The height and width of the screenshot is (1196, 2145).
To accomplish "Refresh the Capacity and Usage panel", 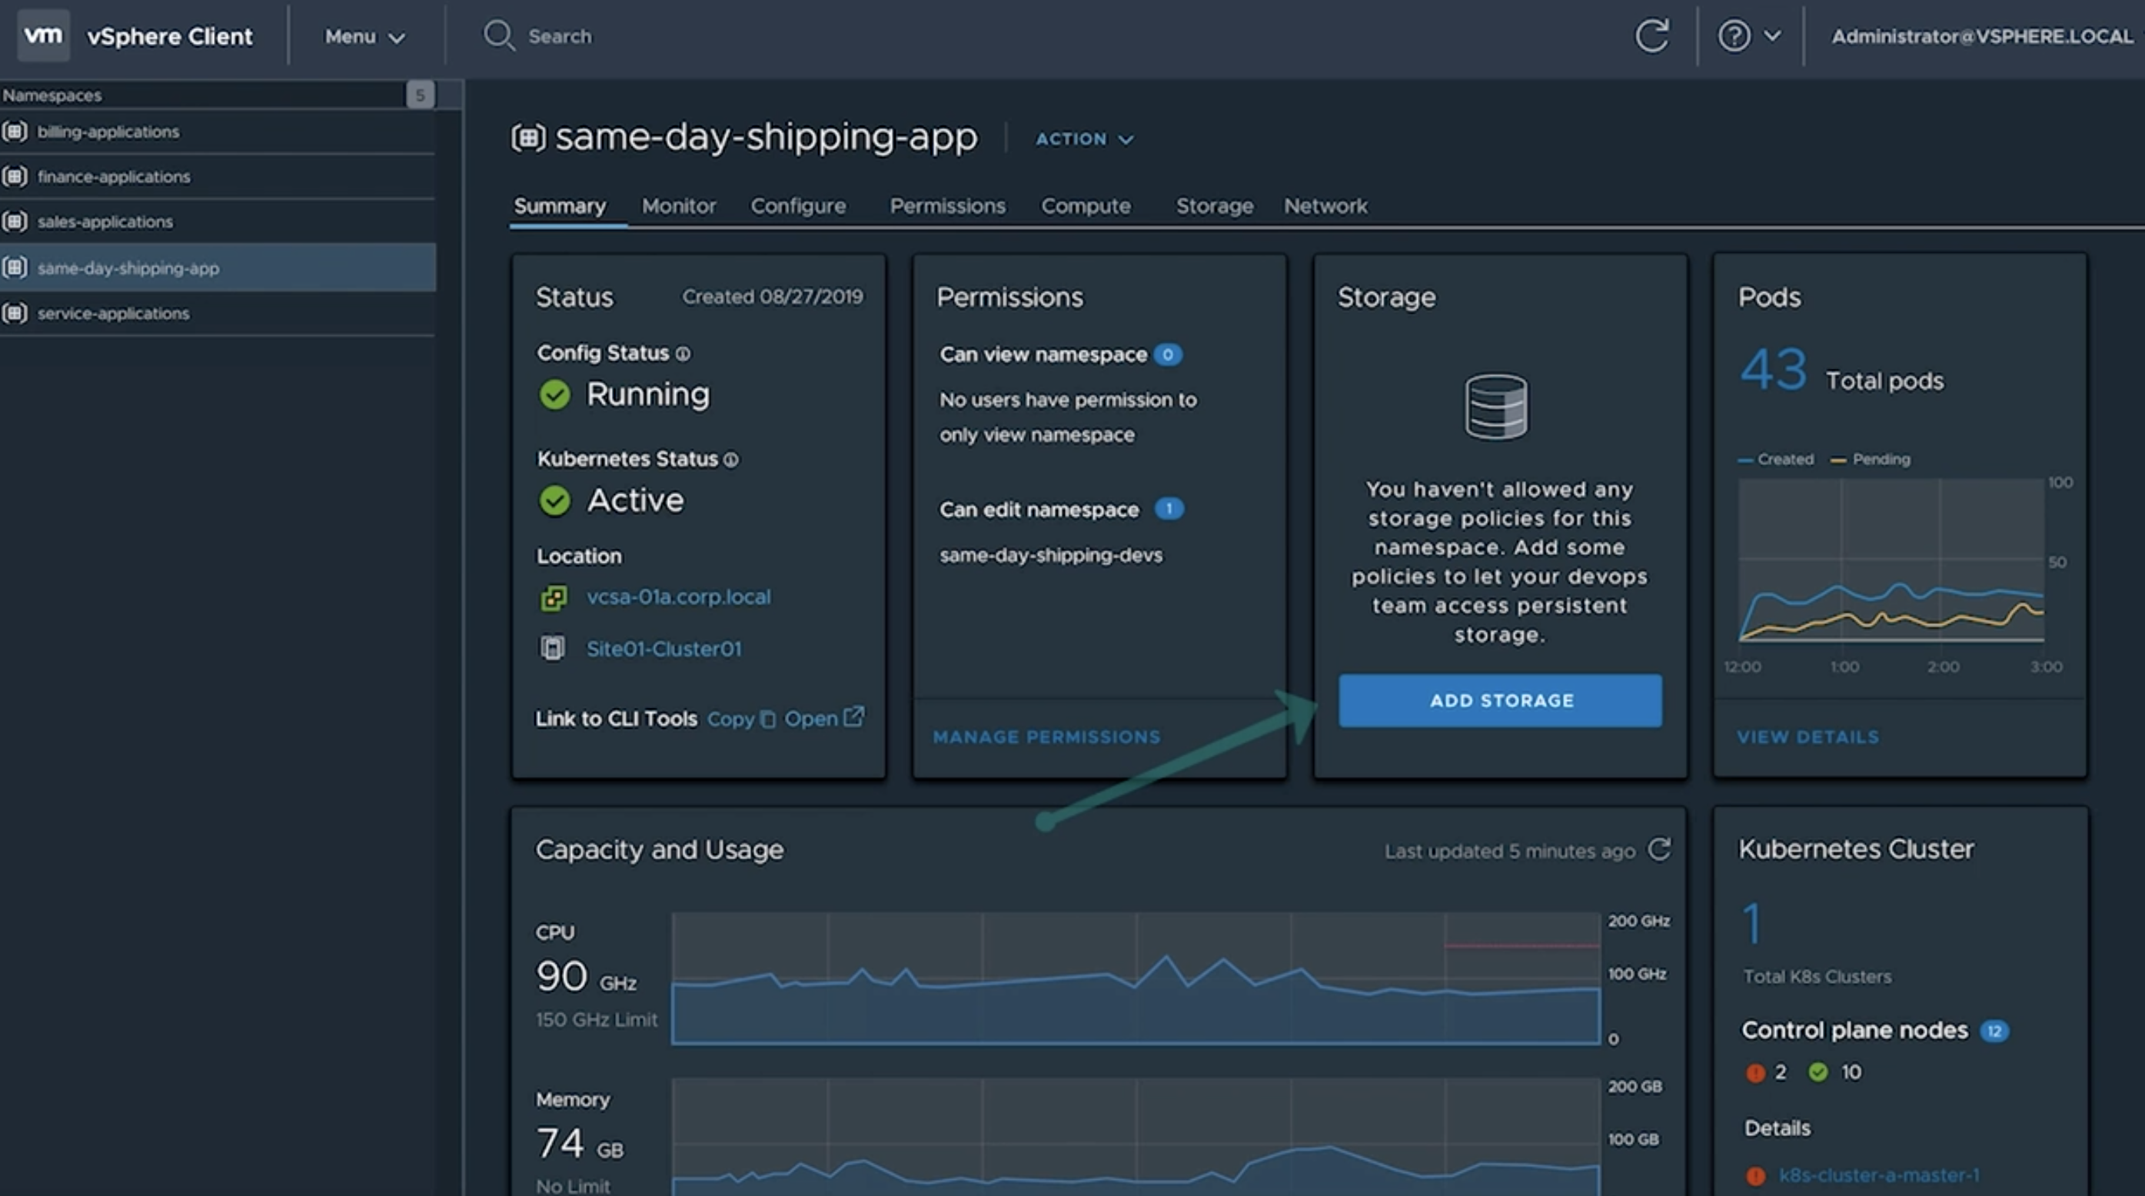I will tap(1658, 850).
